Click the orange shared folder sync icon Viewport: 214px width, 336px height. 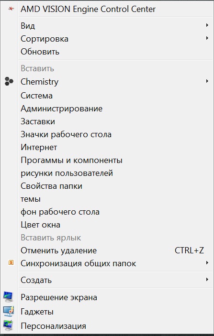(11, 262)
